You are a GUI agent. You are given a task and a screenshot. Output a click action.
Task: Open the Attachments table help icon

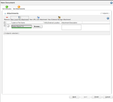pos(108,18)
